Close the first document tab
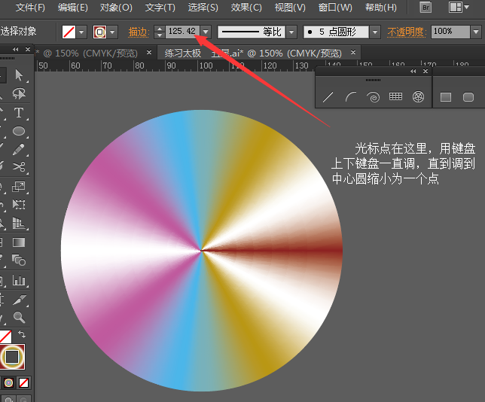Screen dimensions: 485x402 click(x=149, y=53)
